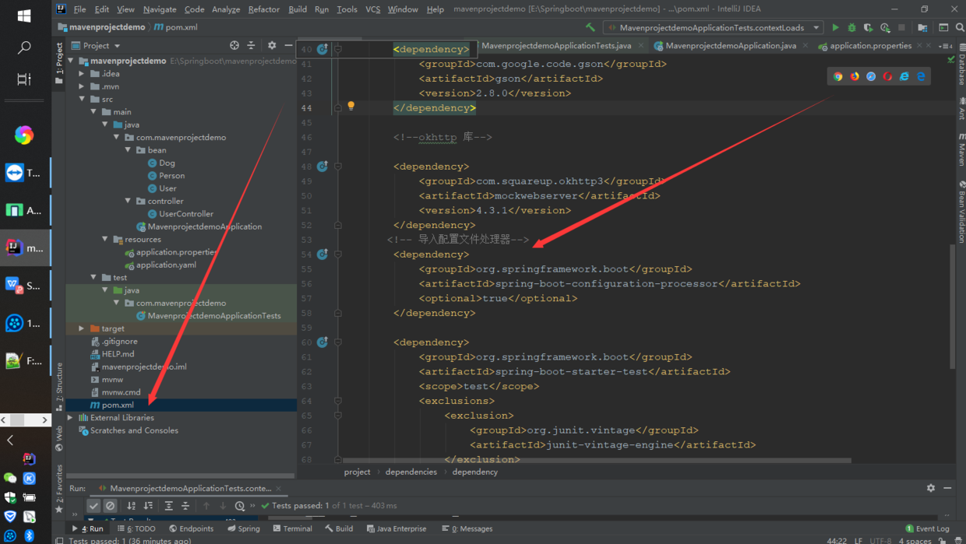This screenshot has height=544, width=966.
Task: Open Project panel settings gear
Action: coord(272,46)
